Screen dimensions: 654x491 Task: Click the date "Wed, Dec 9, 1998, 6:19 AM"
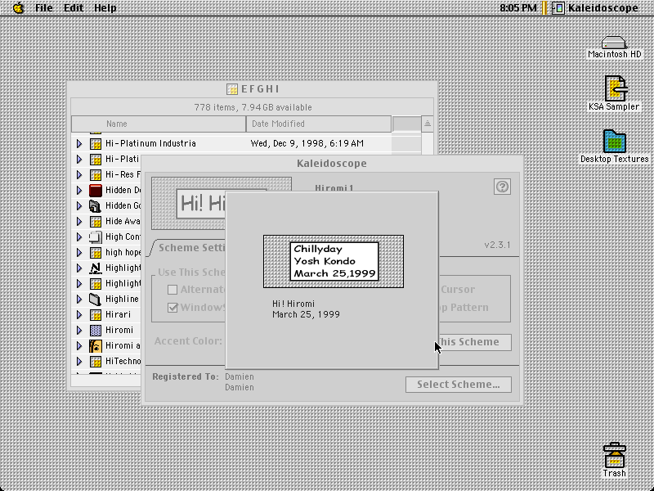coord(307,144)
